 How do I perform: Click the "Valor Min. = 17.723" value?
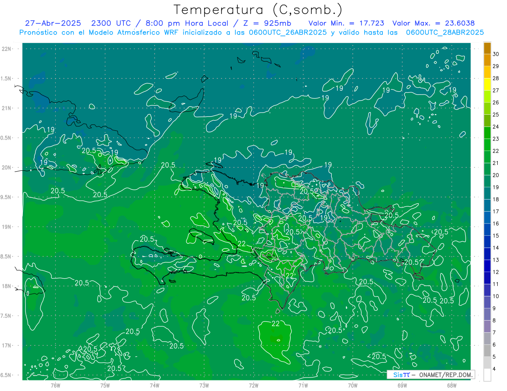pos(346,23)
